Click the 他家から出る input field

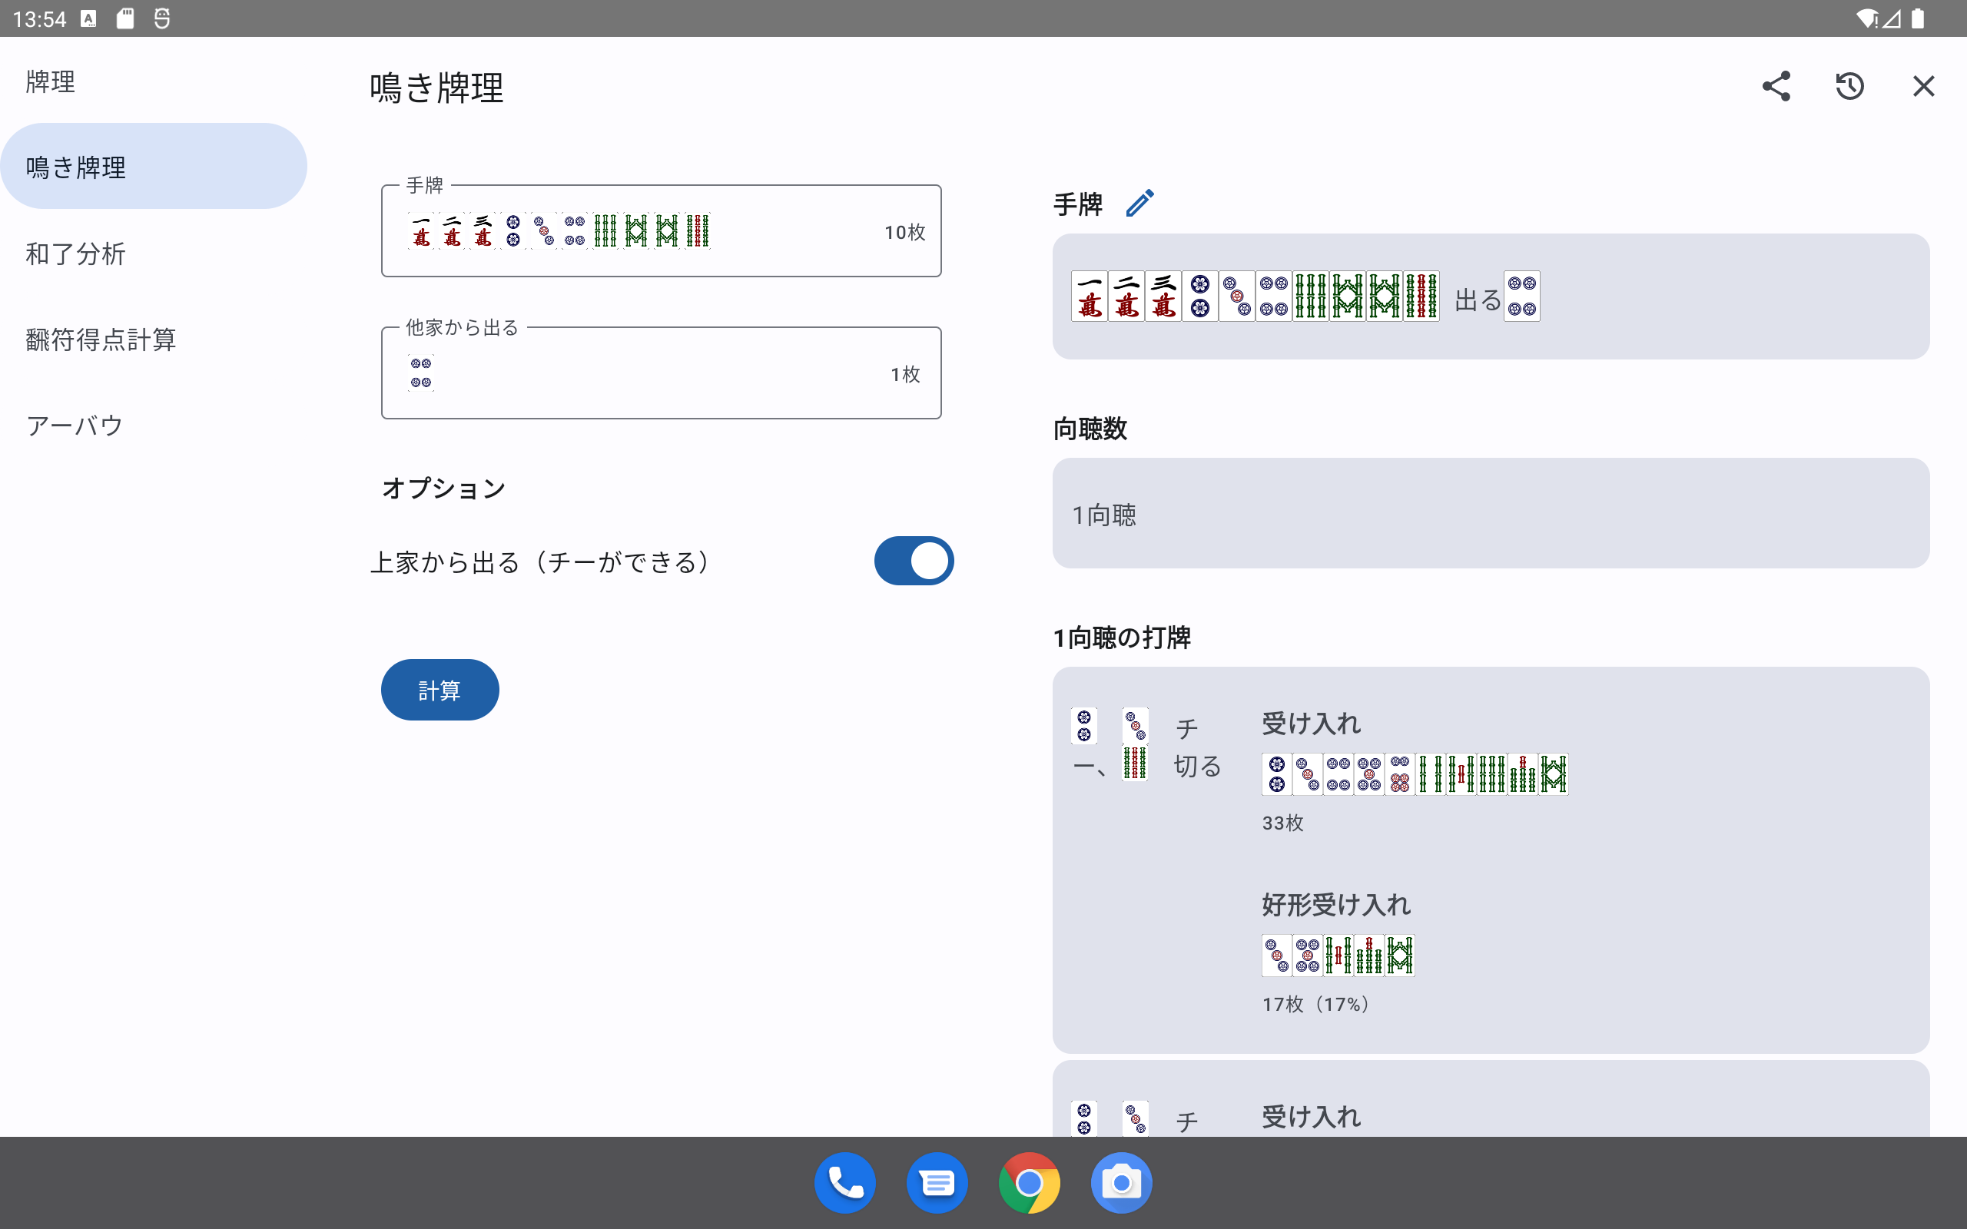pos(661,374)
